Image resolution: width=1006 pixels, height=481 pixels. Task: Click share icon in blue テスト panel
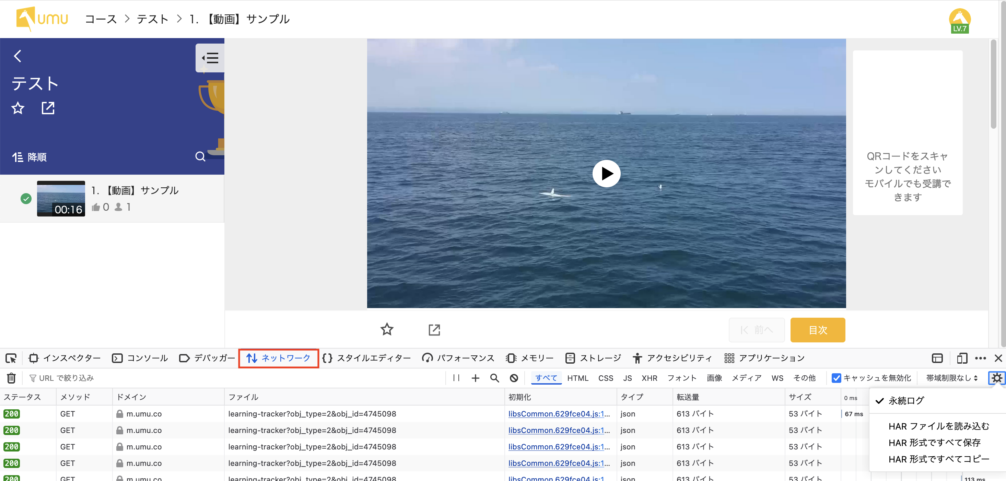click(48, 108)
